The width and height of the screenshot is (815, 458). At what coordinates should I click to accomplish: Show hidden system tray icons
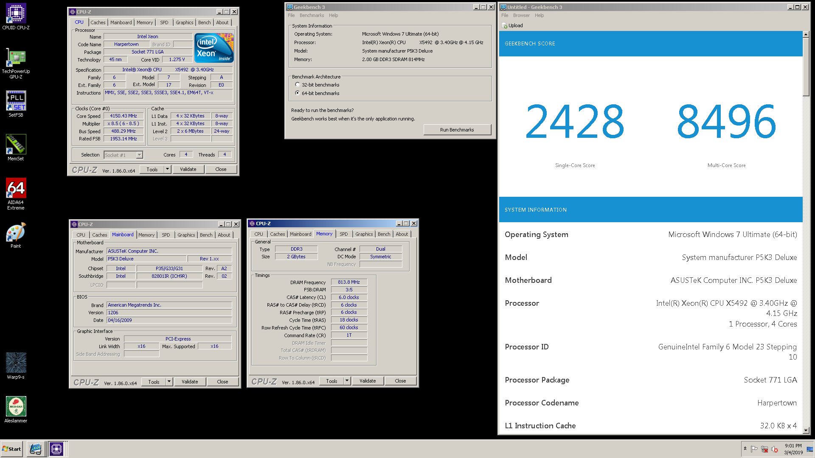745,449
